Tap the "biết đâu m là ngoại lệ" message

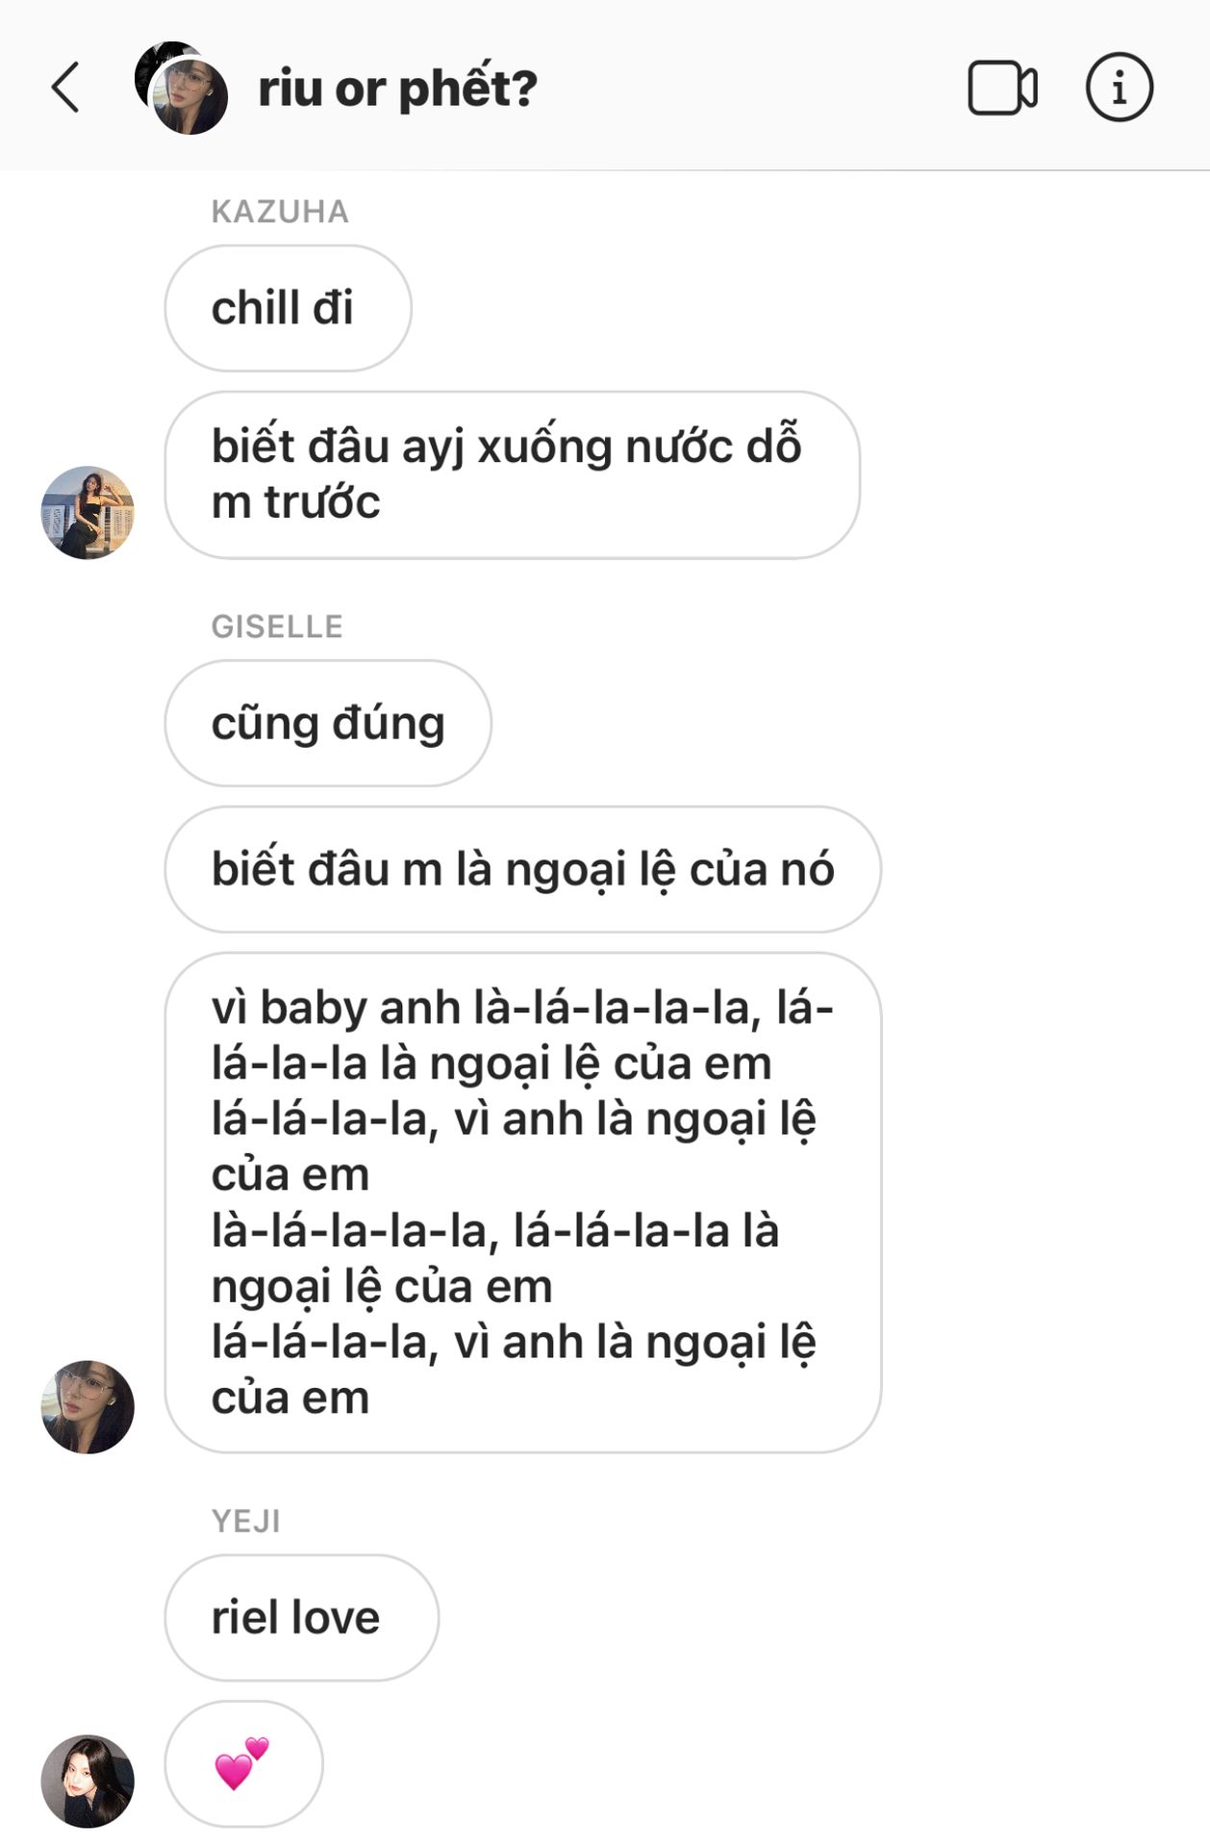pos(522,869)
